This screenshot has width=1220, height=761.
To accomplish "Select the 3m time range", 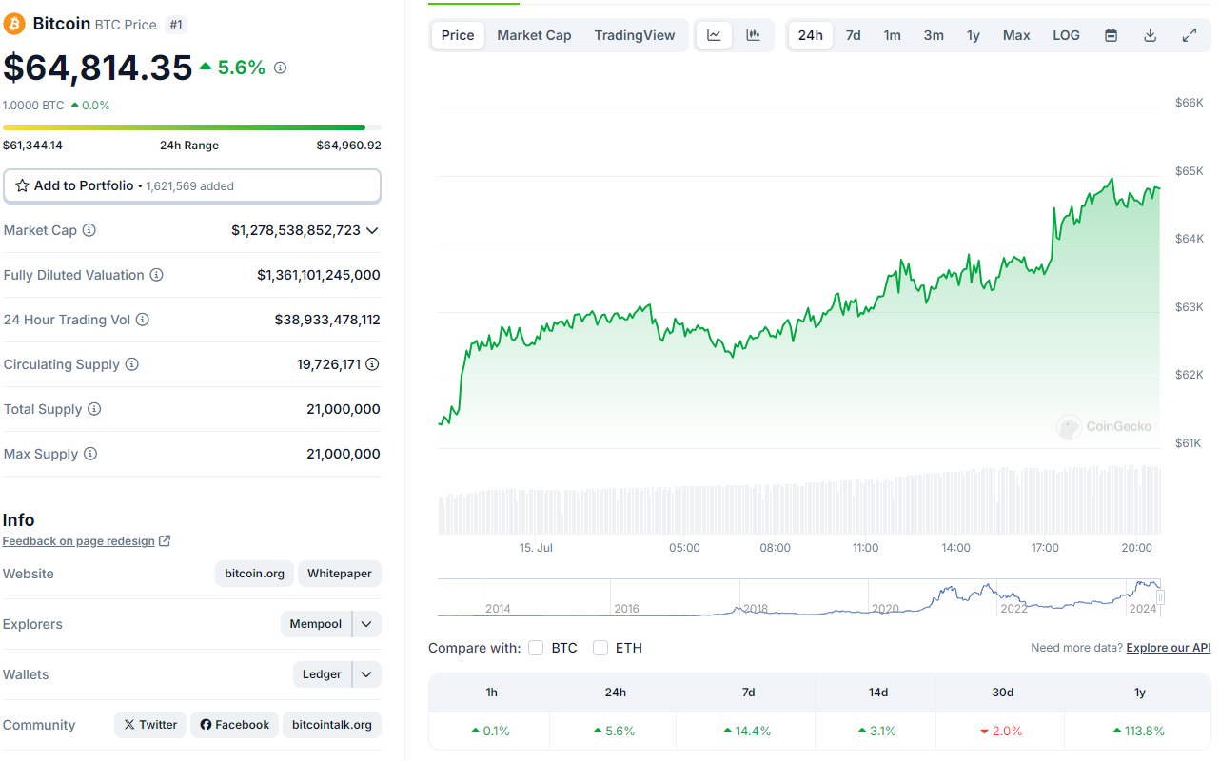I will 934,35.
